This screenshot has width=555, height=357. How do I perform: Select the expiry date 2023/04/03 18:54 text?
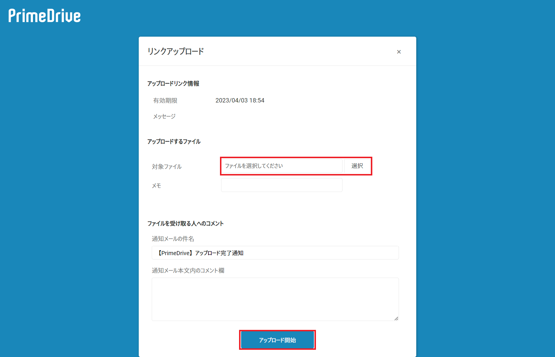point(240,100)
